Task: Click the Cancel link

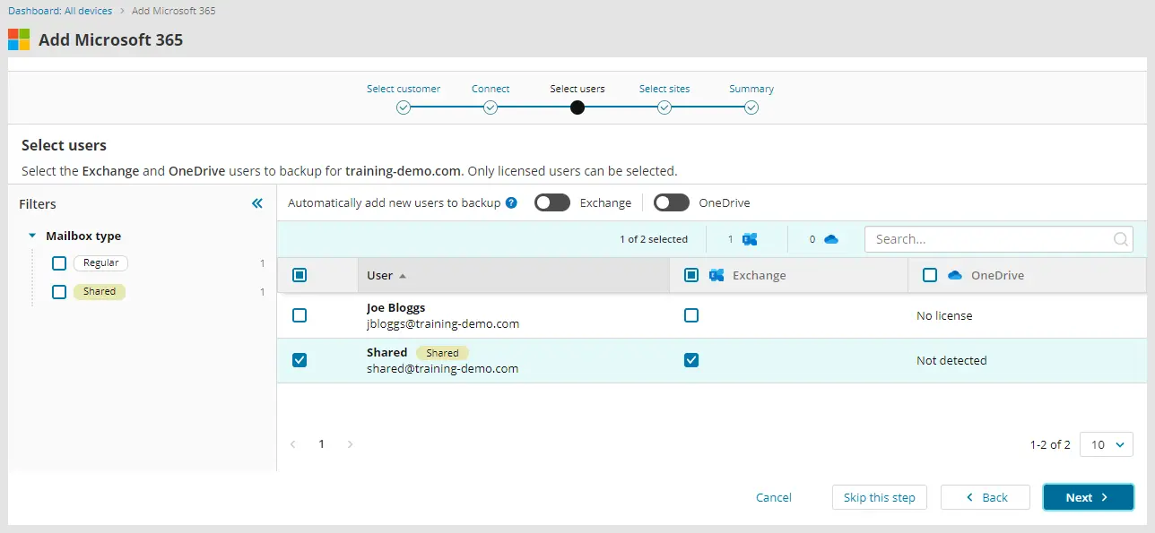Action: coord(774,497)
